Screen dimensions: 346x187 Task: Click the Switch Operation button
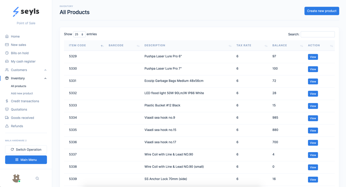click(x=26, y=149)
